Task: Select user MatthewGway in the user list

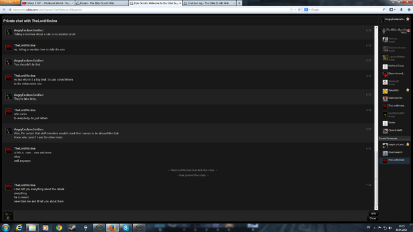Action: pos(394,66)
